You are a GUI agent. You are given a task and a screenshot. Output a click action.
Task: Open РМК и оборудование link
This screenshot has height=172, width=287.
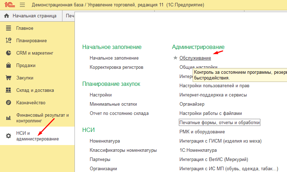tap(202, 132)
